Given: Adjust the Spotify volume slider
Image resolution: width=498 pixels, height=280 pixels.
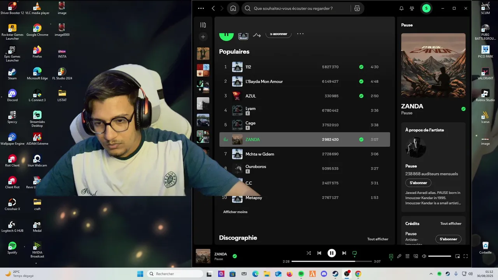Looking at the screenshot, I should 440,256.
